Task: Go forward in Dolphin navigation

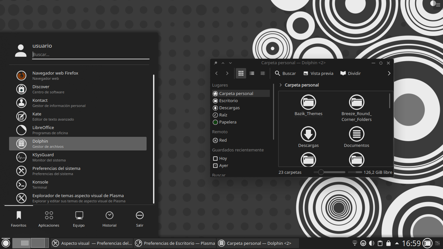Action: [227, 73]
